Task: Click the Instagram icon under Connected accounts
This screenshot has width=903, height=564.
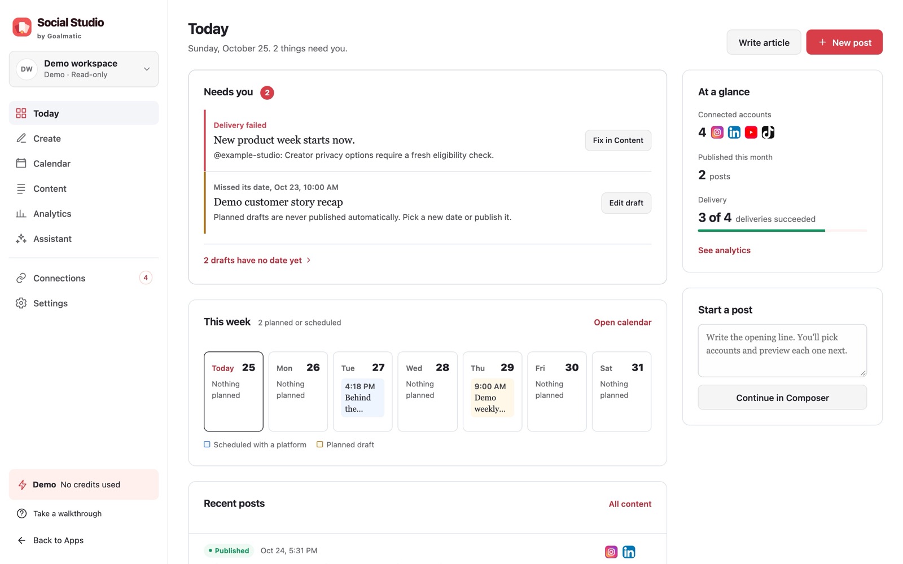Action: [x=717, y=133]
